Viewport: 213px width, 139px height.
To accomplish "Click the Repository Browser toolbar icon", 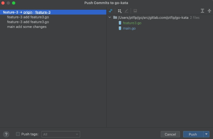I will click(x=135, y=11).
